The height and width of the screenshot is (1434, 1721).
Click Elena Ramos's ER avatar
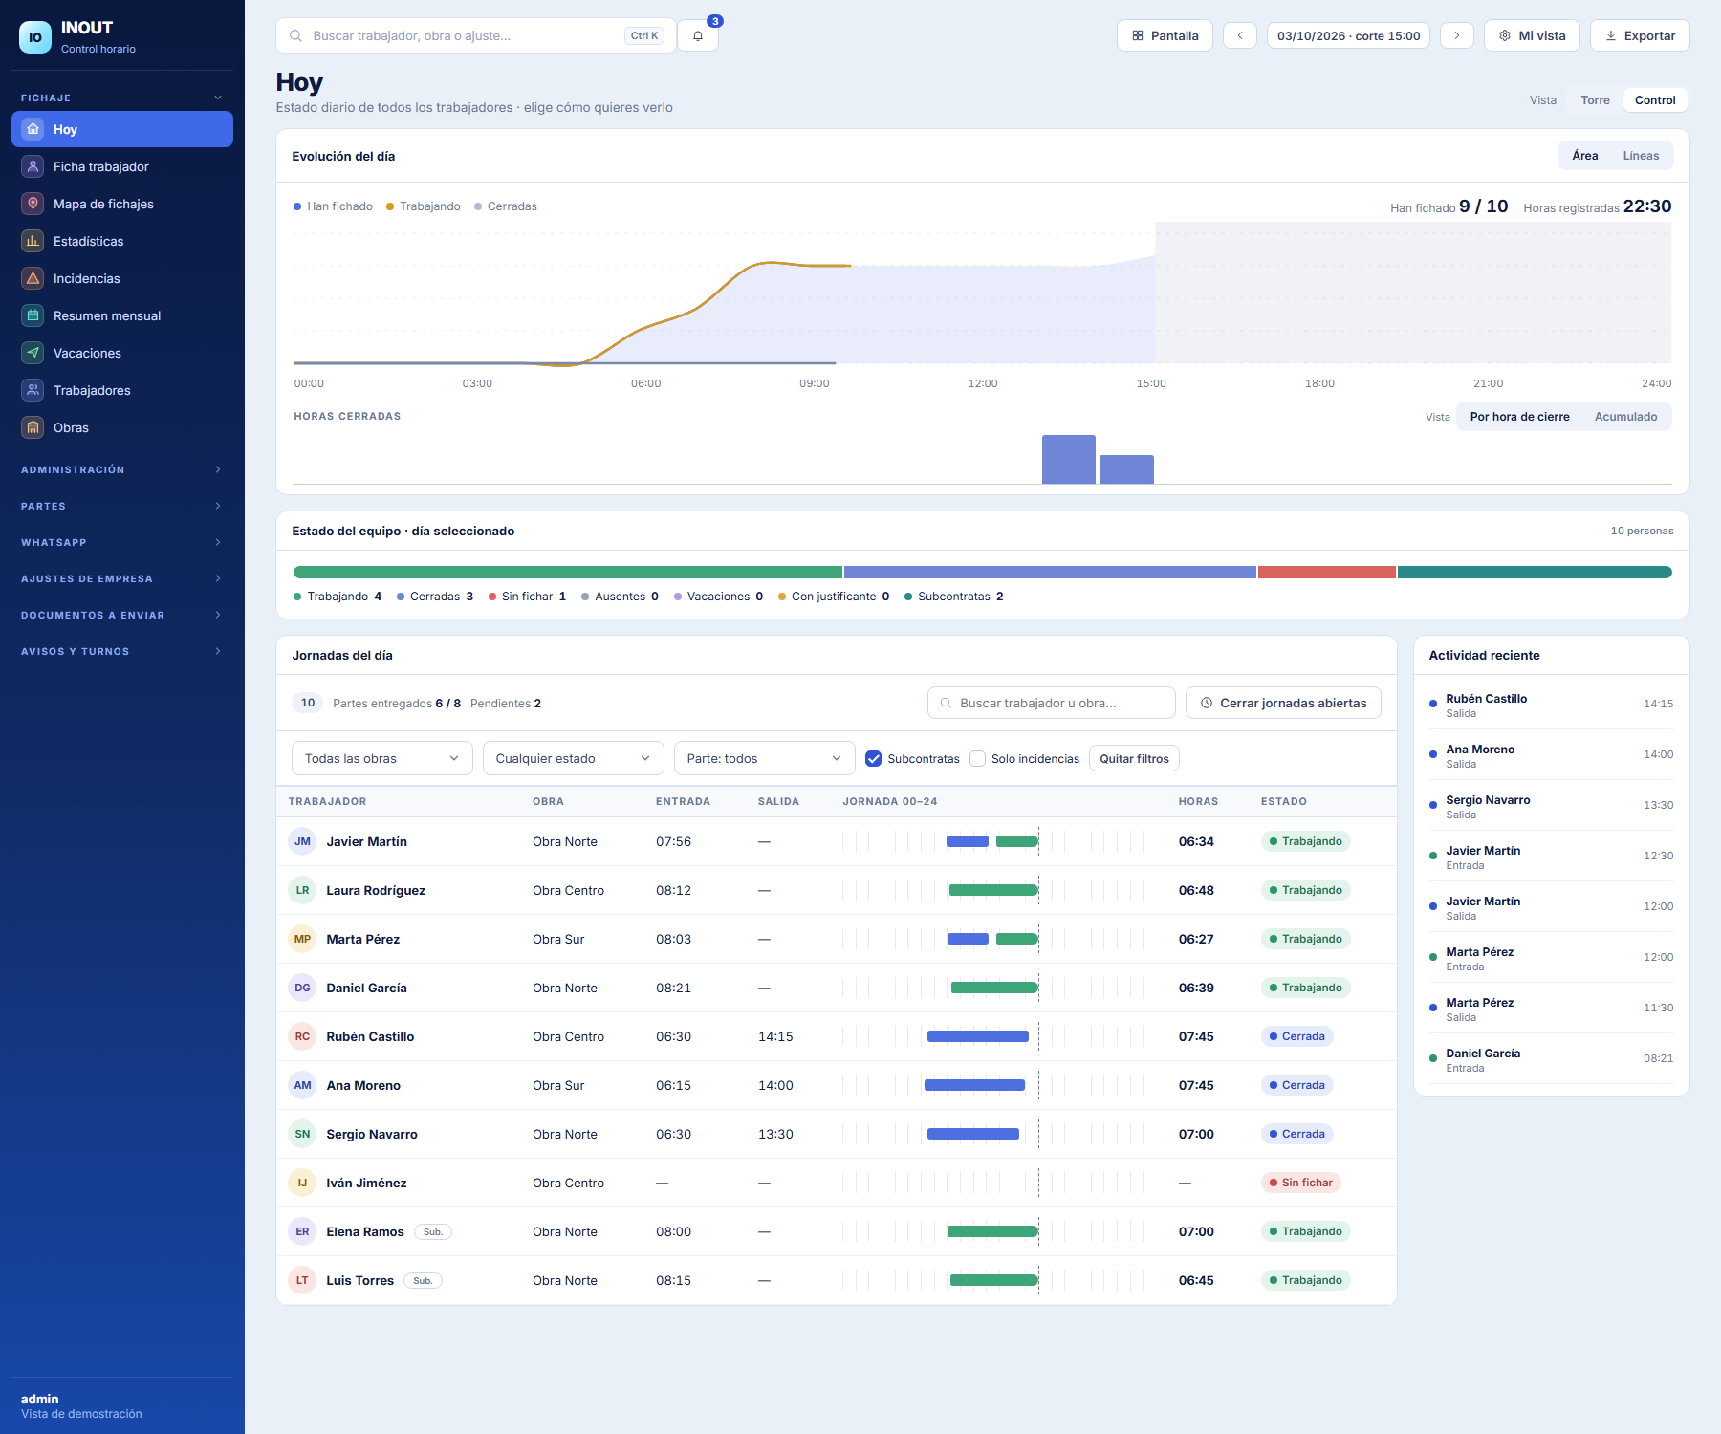[x=302, y=1231]
